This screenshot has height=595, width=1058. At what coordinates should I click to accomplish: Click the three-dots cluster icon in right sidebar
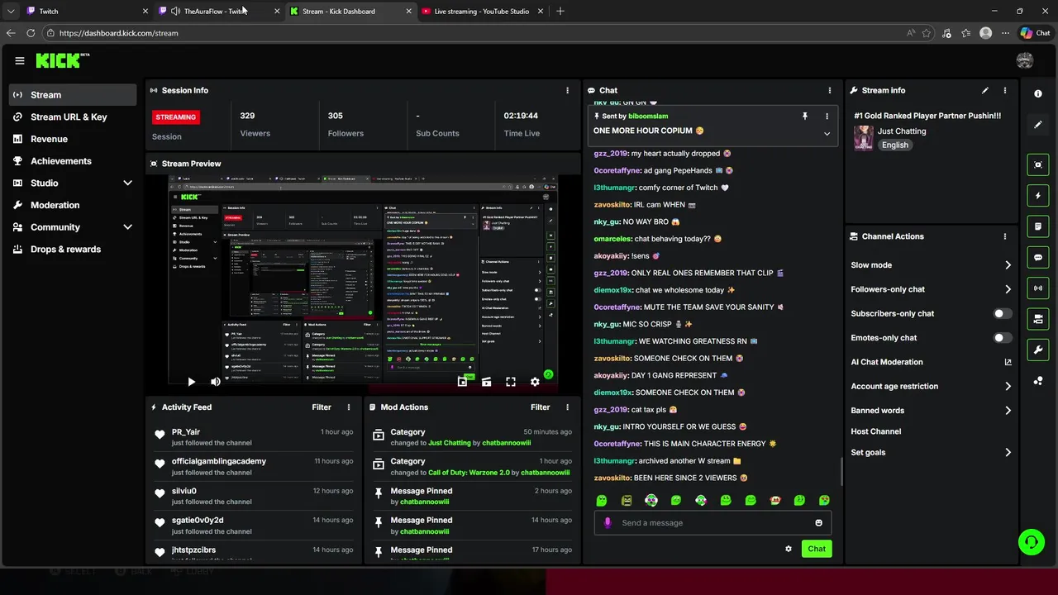1038,380
